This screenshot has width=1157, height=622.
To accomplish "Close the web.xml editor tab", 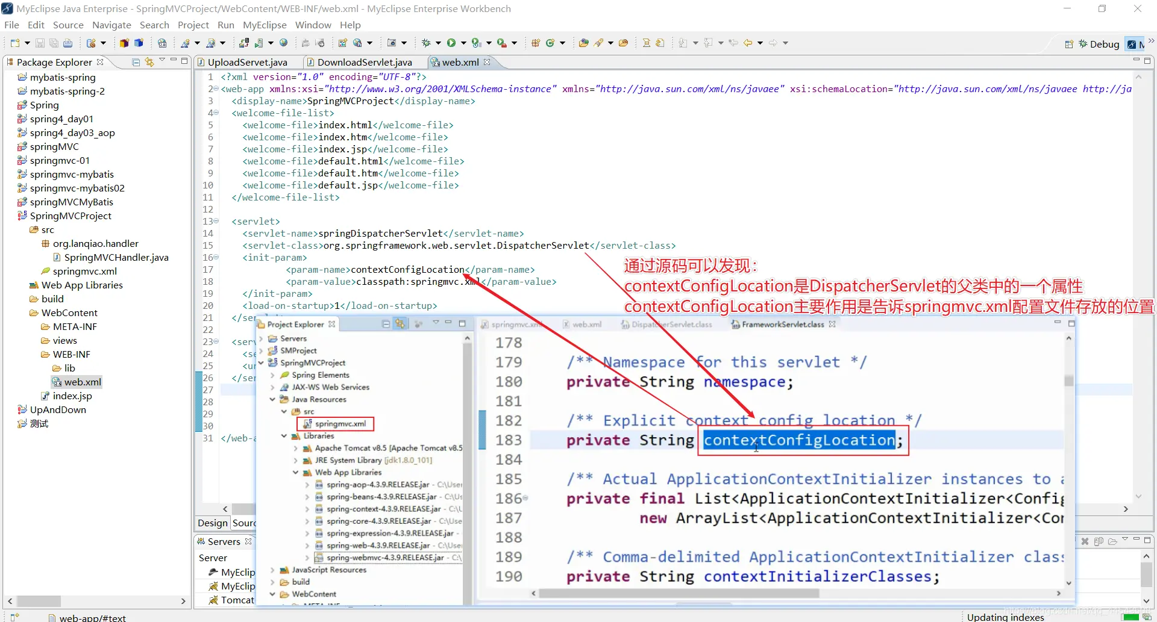I will [x=487, y=62].
